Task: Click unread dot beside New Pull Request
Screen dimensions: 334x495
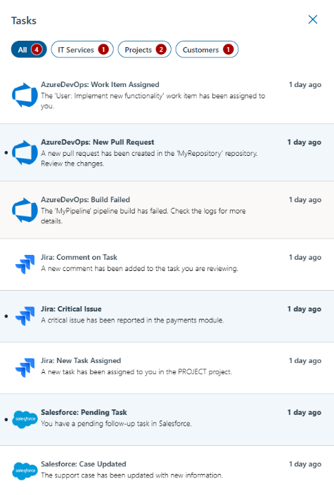Action: (6, 153)
